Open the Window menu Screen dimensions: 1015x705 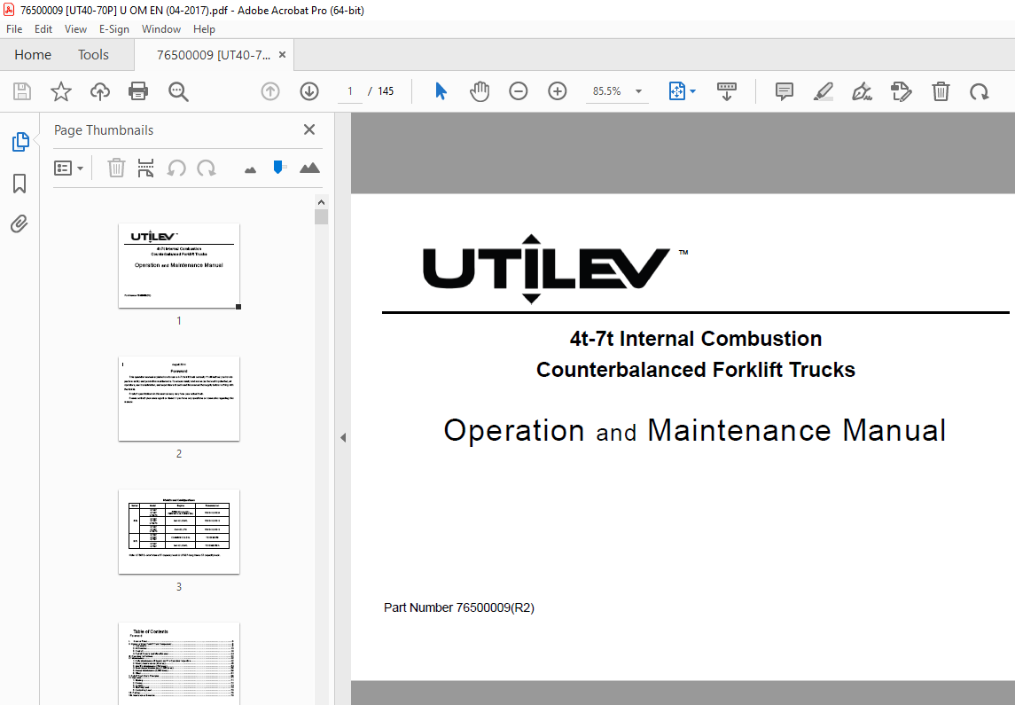point(161,29)
